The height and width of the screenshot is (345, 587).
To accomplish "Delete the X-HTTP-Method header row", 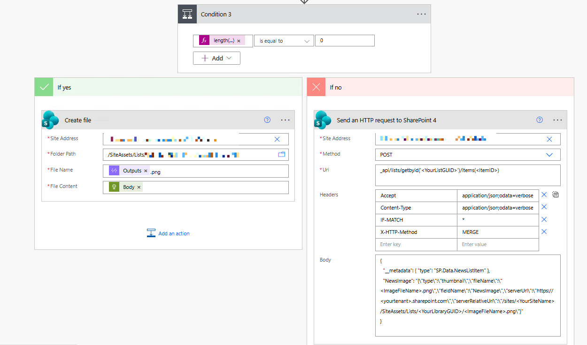I will tap(544, 232).
